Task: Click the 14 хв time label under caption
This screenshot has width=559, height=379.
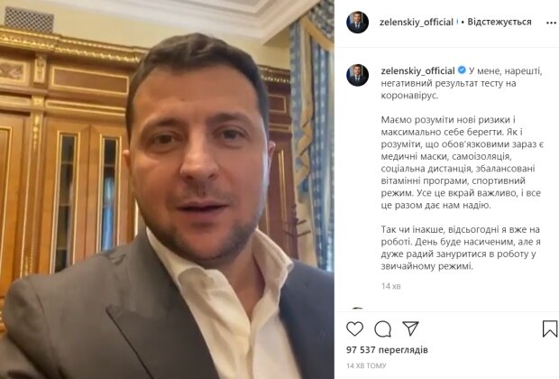Action: click(x=390, y=286)
